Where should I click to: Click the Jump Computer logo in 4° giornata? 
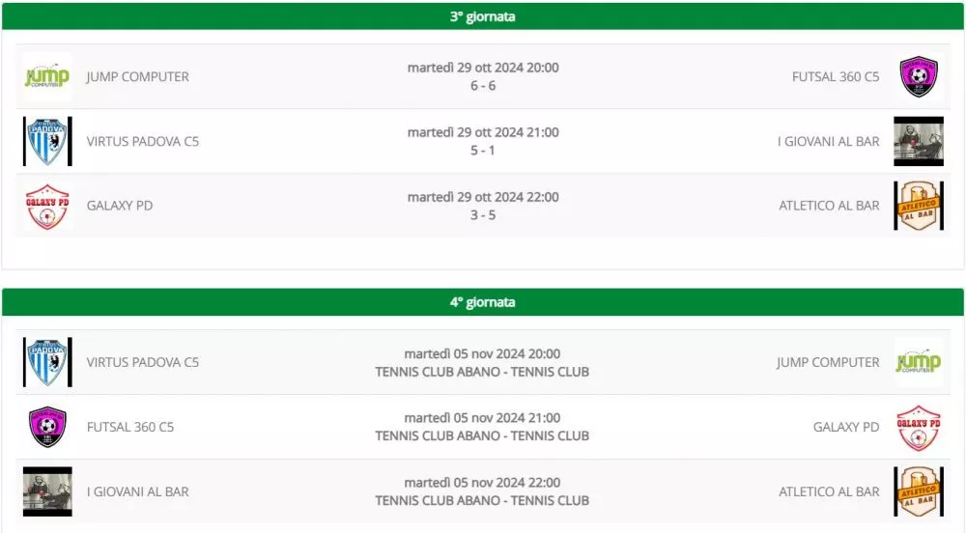click(x=919, y=362)
